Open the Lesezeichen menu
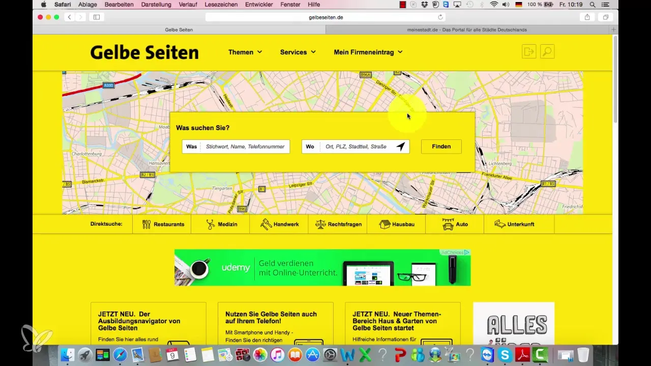Screen dimensions: 651x366 click(x=220, y=5)
